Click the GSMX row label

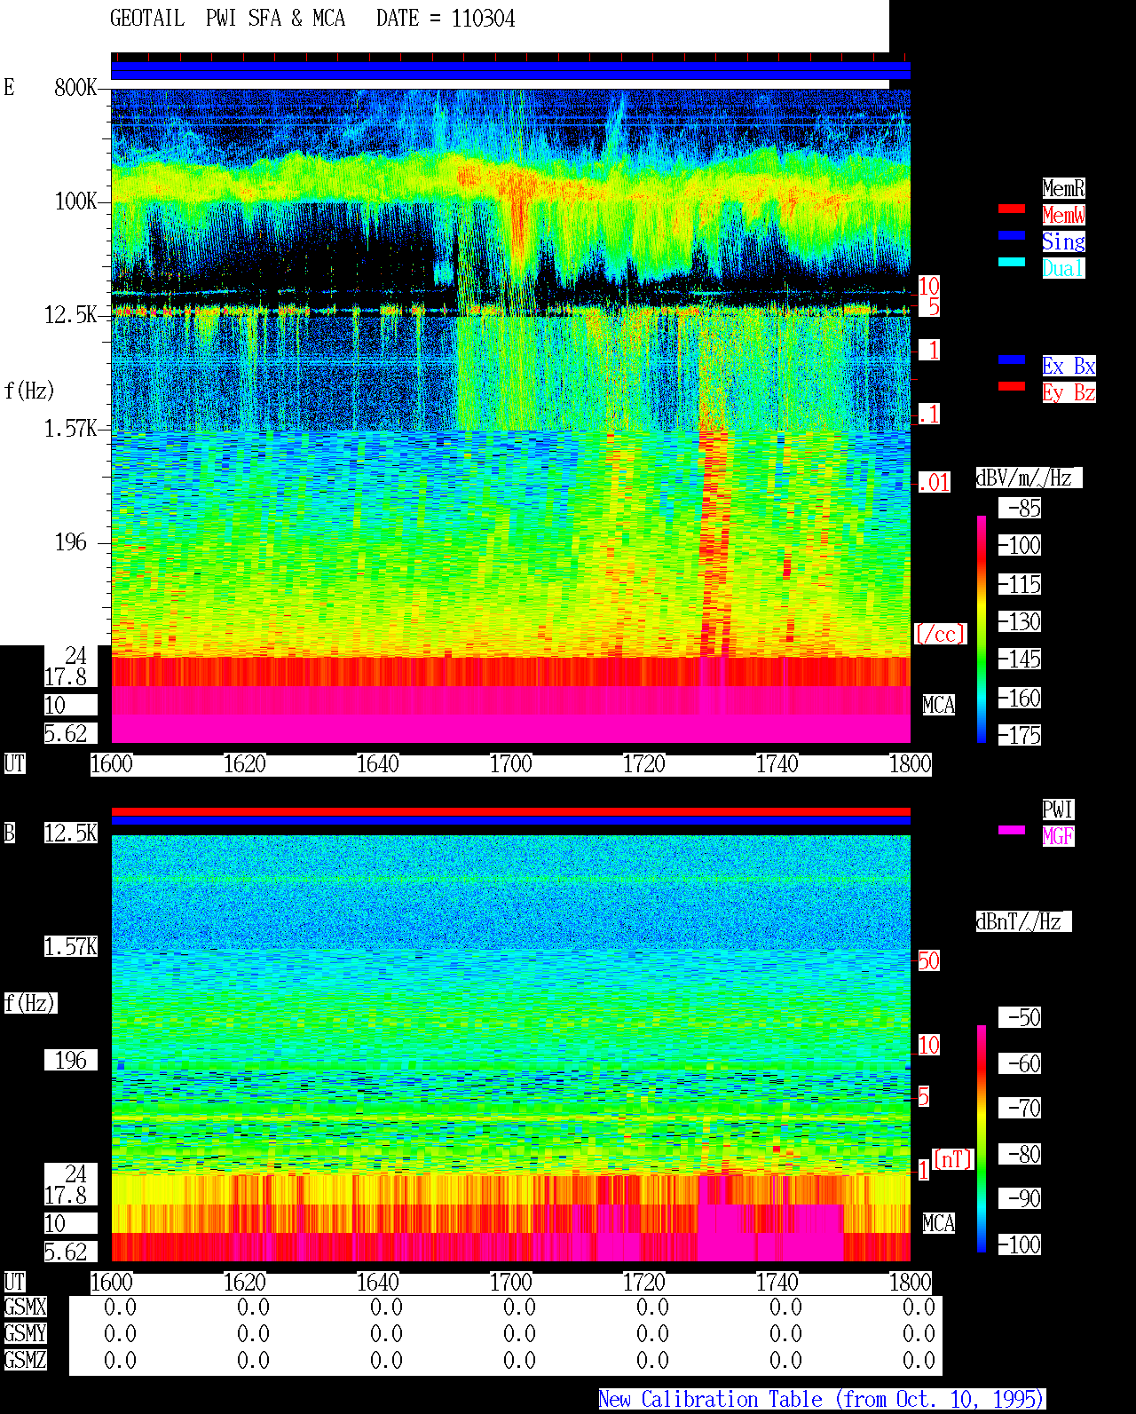(25, 1307)
